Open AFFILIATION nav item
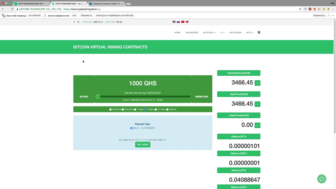Screen dimensions: 336x189 pos(235,33)
